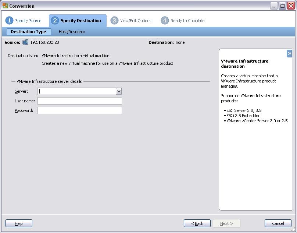The height and width of the screenshot is (233, 297).
Task: Click 'VMware vCenter Server 2.0 or 2.5' bullet
Action: (256, 121)
